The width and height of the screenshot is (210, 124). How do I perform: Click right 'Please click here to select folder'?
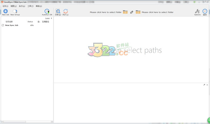(x=157, y=12)
